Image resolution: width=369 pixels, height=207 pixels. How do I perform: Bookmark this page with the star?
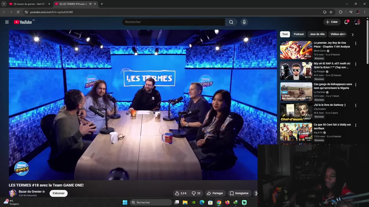[331, 12]
